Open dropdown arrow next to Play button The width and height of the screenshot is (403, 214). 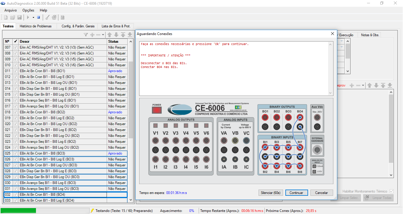click(x=33, y=17)
